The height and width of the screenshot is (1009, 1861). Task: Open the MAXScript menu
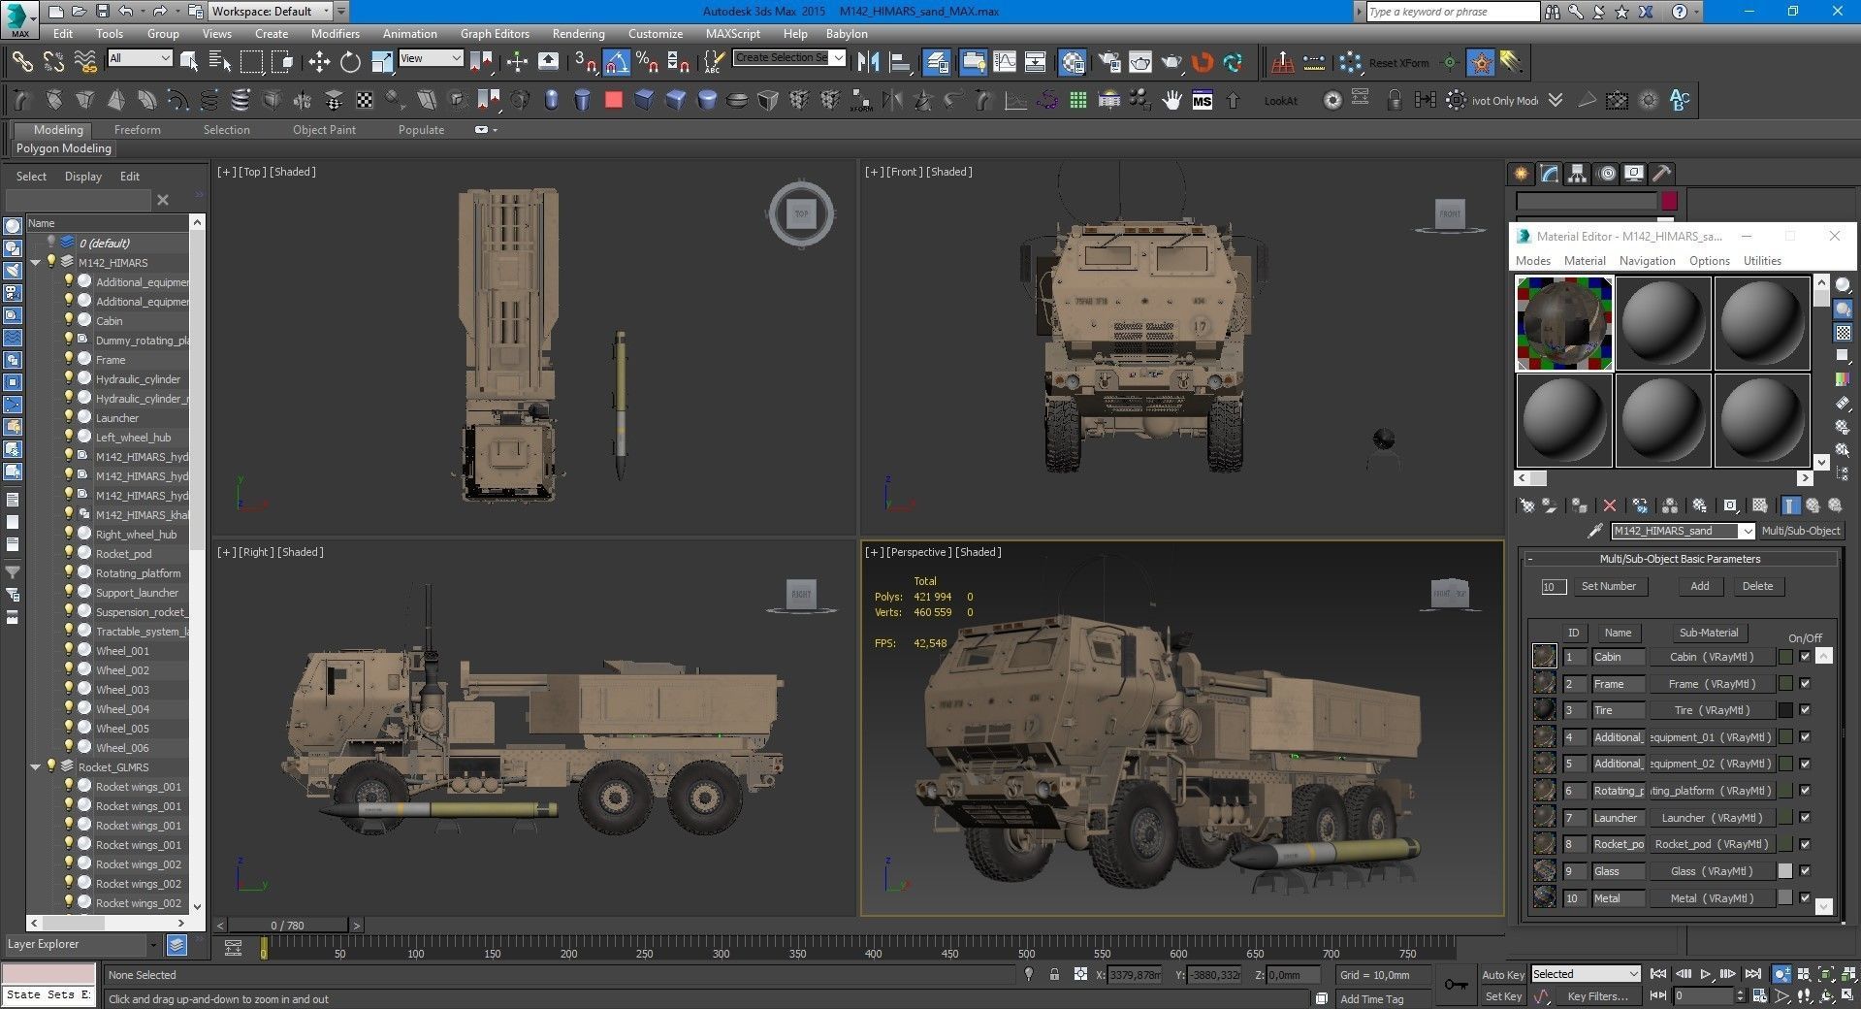(x=732, y=33)
